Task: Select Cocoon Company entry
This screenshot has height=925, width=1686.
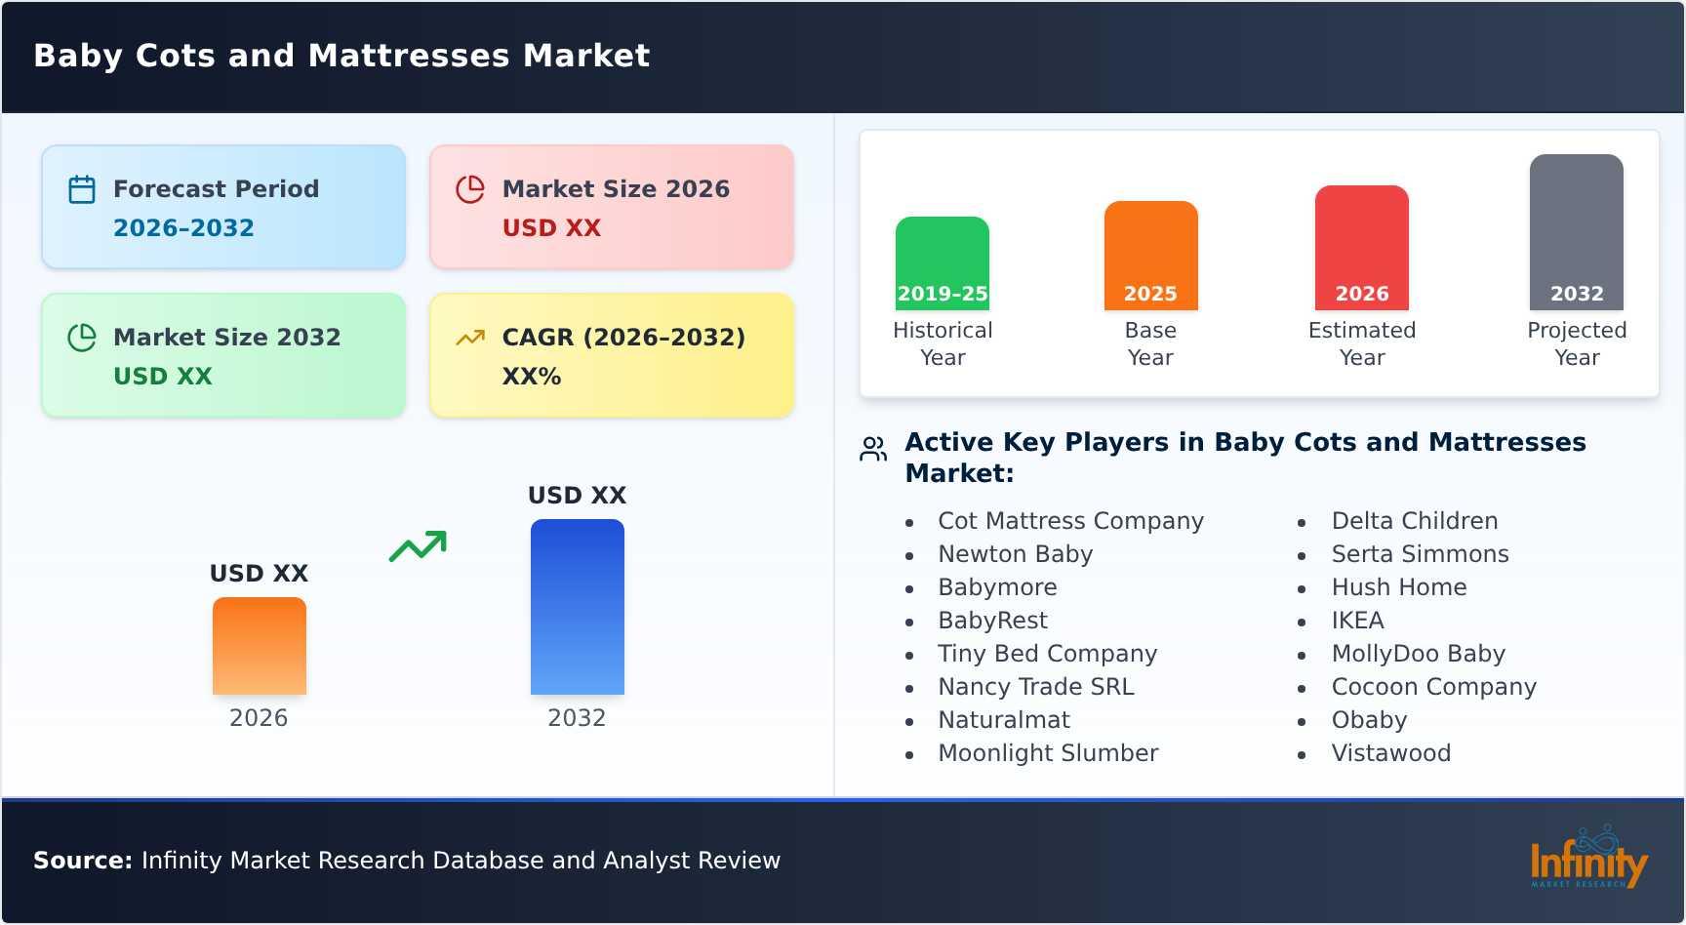Action: pyautogui.click(x=1434, y=687)
